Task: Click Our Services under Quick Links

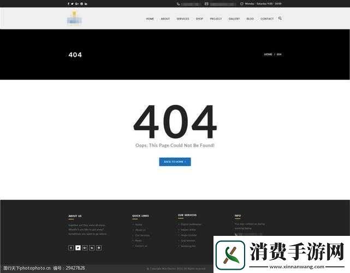Action: (x=143, y=235)
